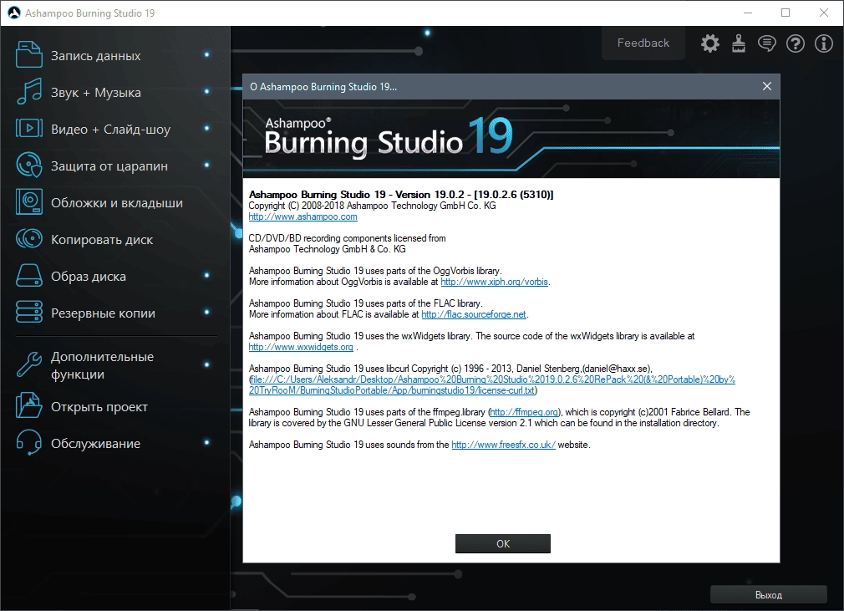844x611 pixels.
Task: Open the www.freesfx.co.uk link
Action: [503, 445]
